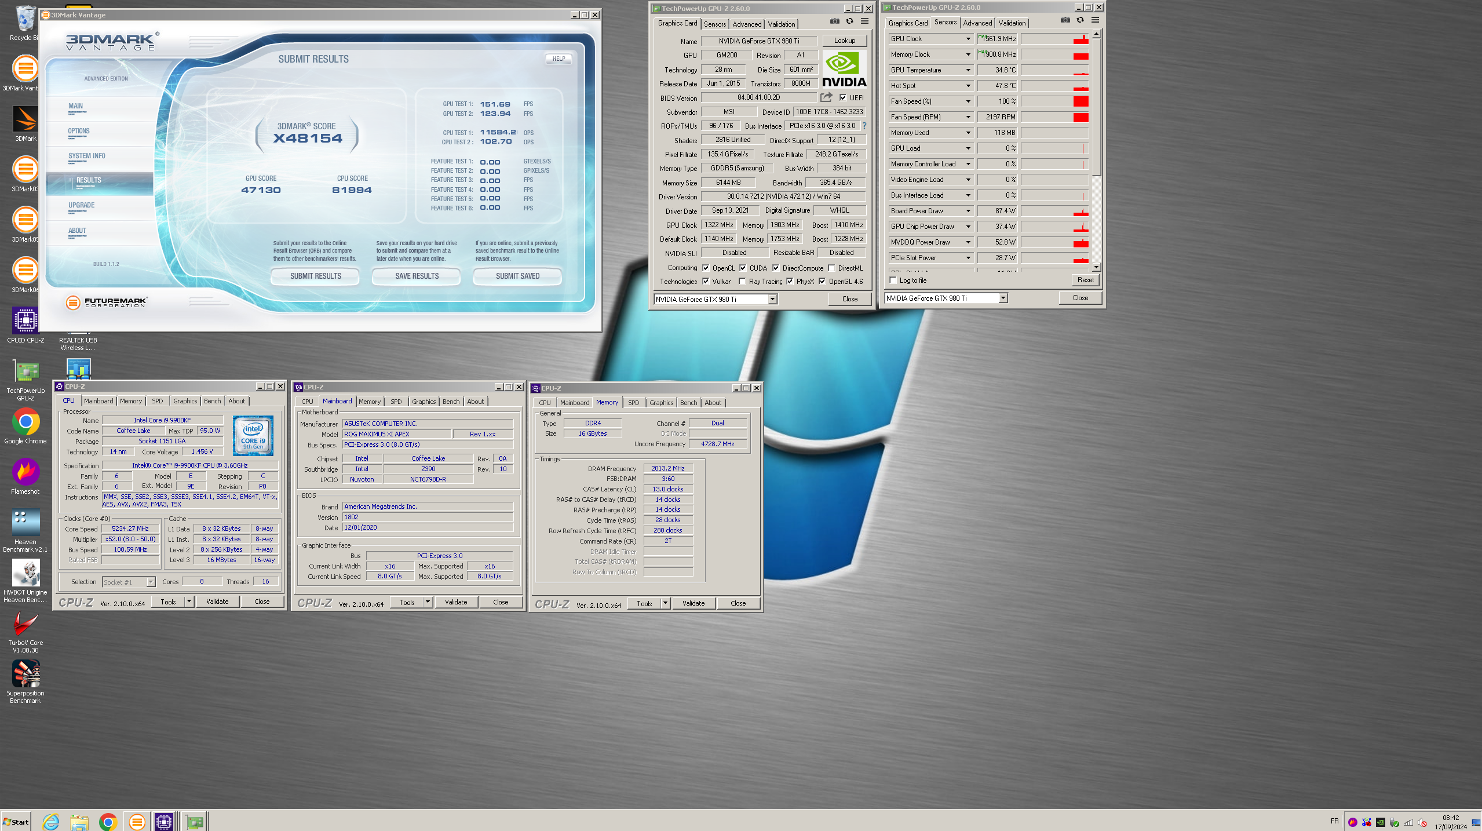This screenshot has height=831, width=1482.
Task: Open the GPU Clock sensor dropdown
Action: [968, 39]
